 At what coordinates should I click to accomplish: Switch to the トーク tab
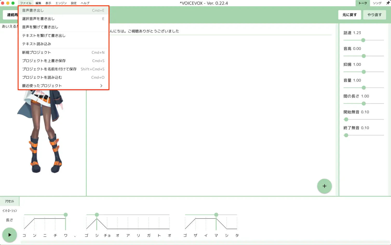click(x=363, y=3)
